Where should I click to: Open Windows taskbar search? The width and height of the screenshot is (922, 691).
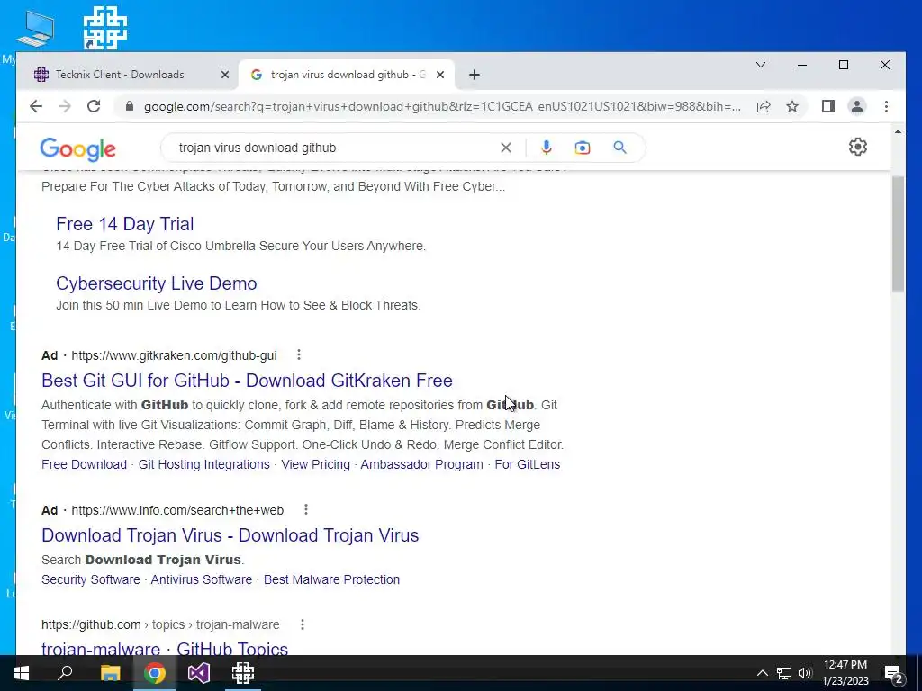[x=65, y=673]
